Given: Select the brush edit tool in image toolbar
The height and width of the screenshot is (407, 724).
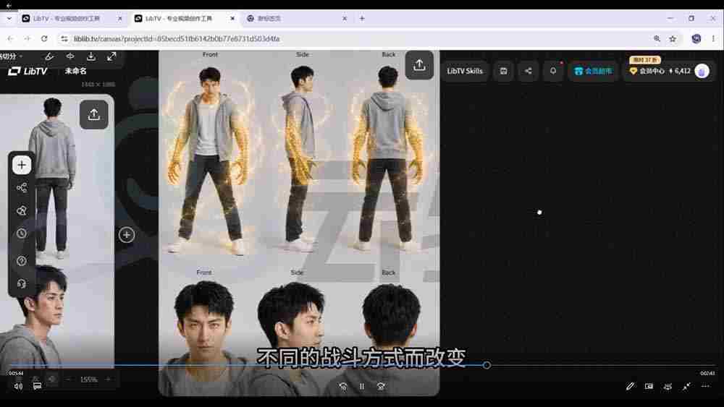Looking at the screenshot, I should coord(49,56).
